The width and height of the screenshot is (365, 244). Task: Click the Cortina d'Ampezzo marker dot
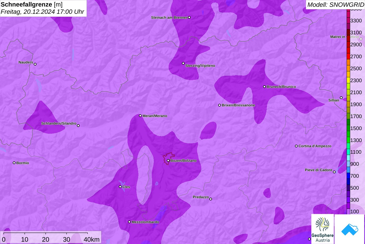pos(296,146)
